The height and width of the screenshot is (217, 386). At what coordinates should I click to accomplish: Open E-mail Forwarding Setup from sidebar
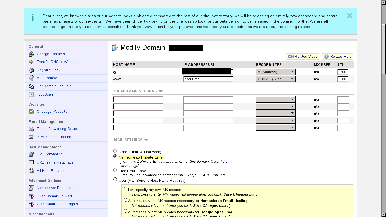(x=57, y=129)
